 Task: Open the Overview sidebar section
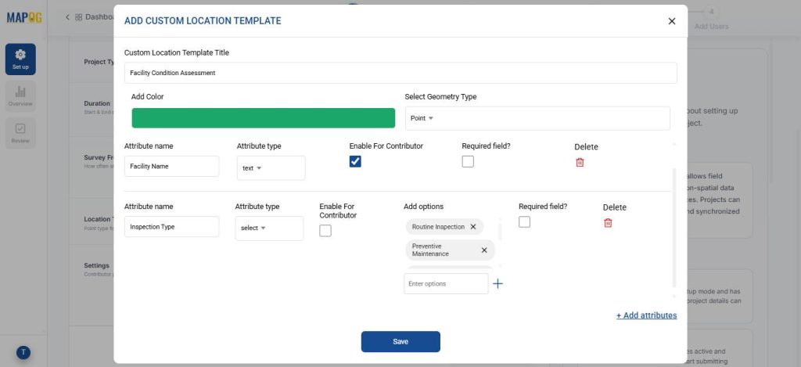pos(20,96)
